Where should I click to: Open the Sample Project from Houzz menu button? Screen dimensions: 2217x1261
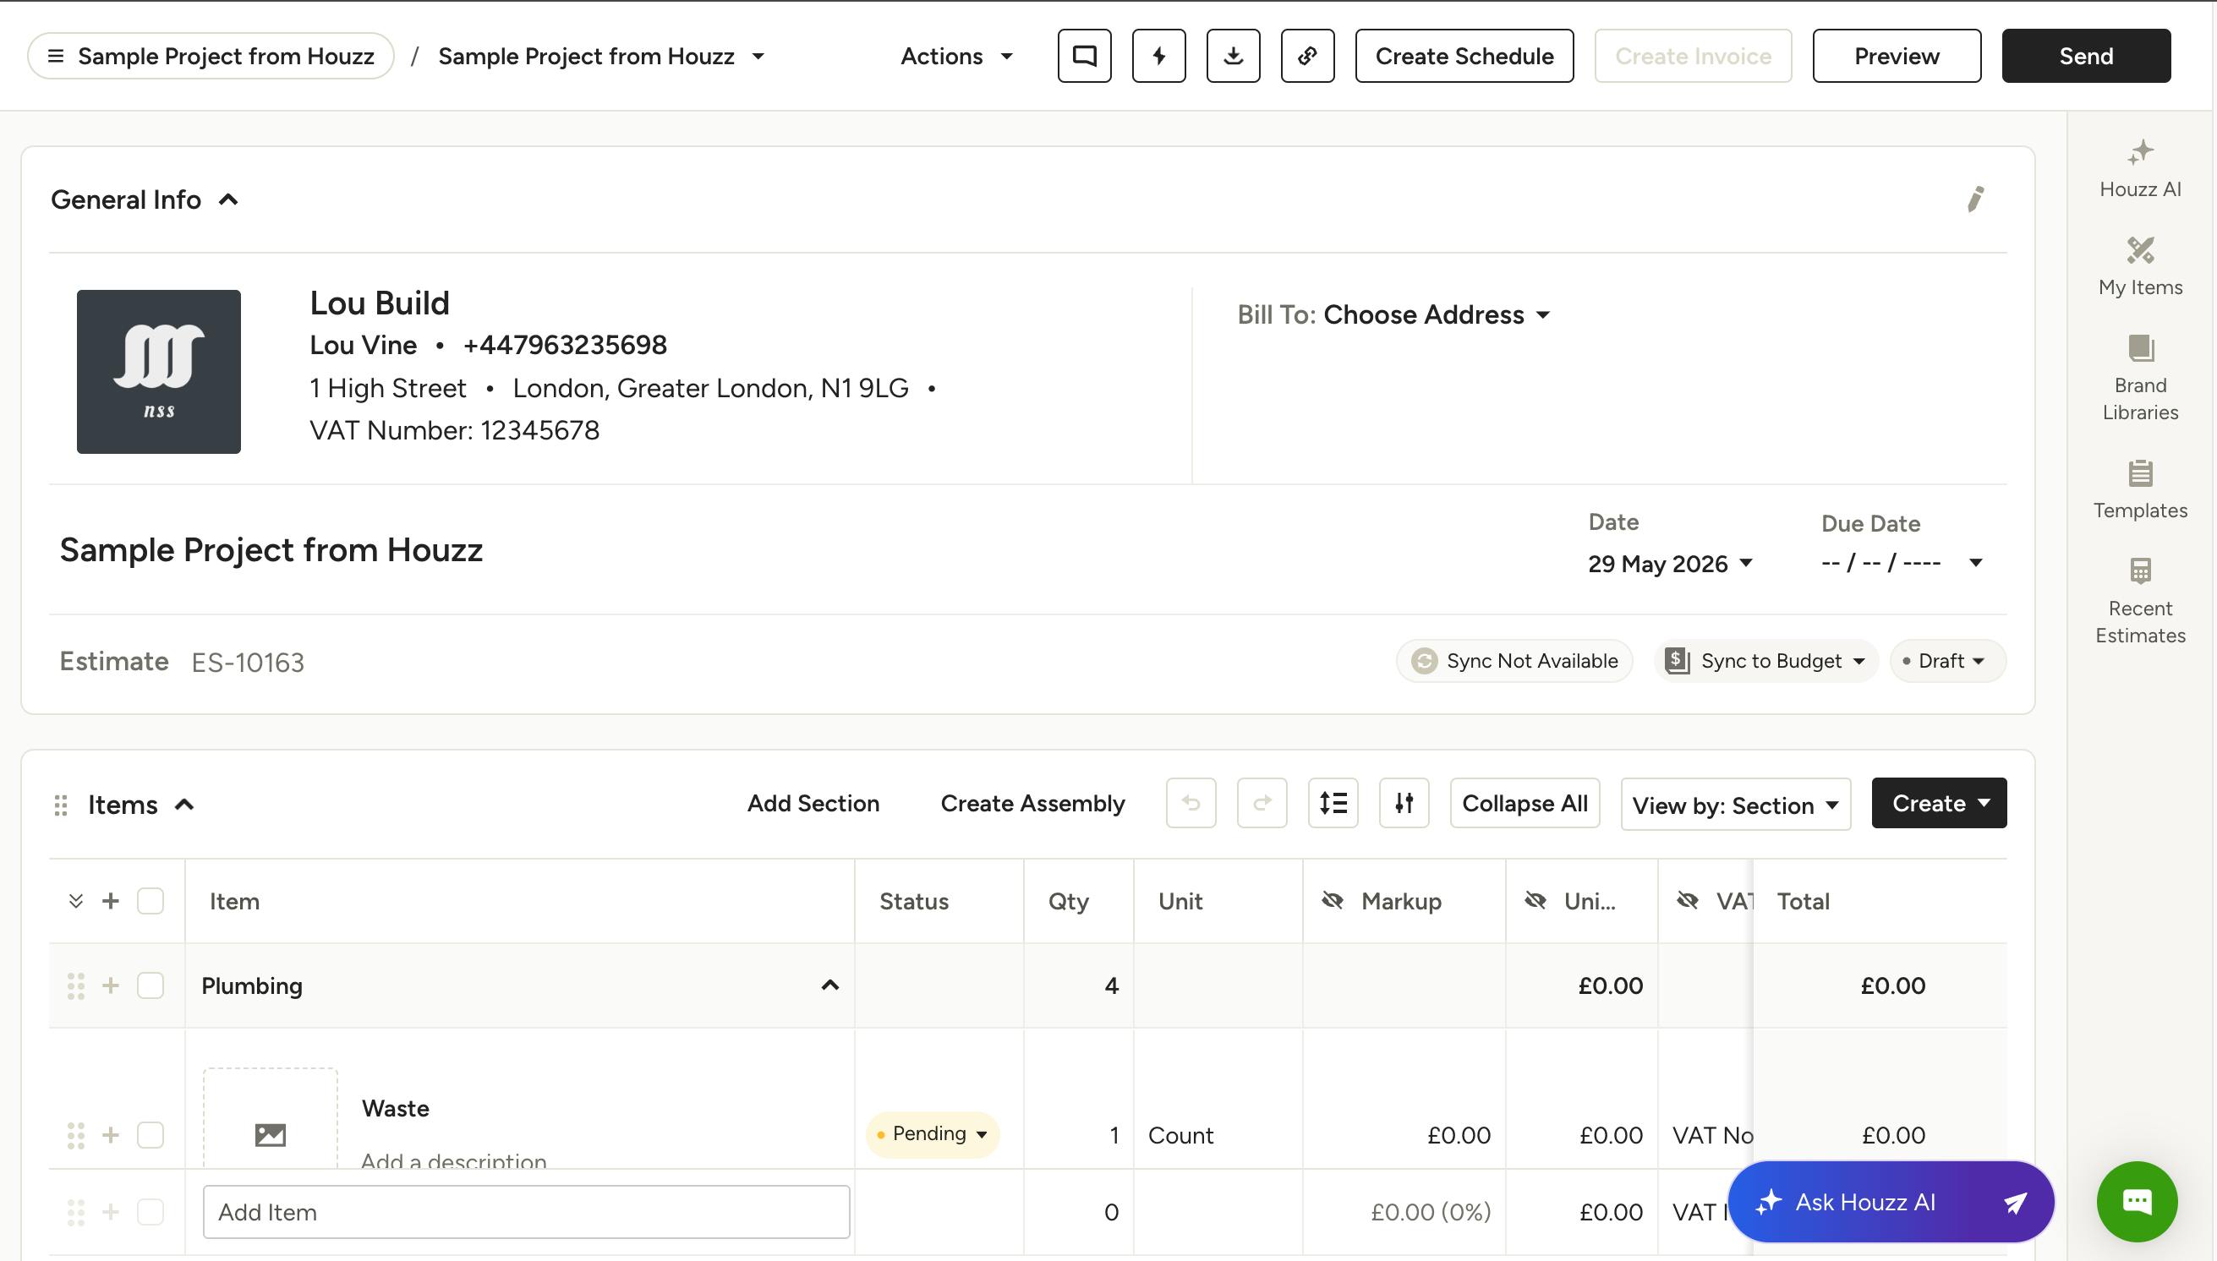pyautogui.click(x=211, y=57)
